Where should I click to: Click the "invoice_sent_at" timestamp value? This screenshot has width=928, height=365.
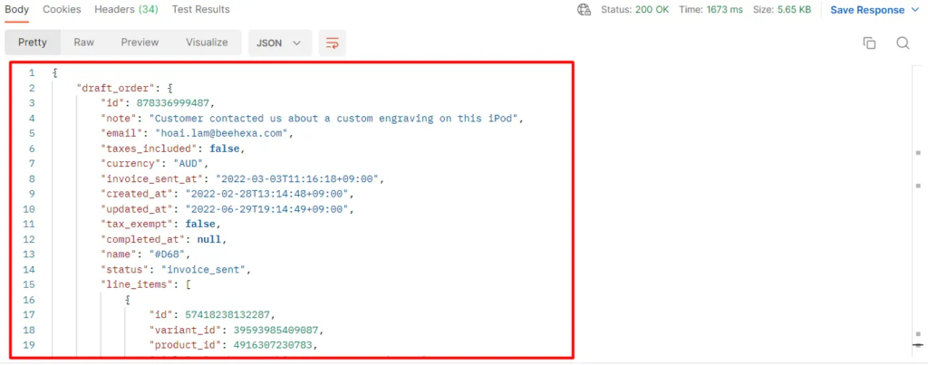297,178
